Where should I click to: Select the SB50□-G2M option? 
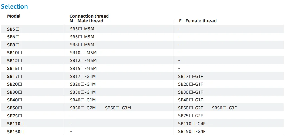click(x=83, y=108)
